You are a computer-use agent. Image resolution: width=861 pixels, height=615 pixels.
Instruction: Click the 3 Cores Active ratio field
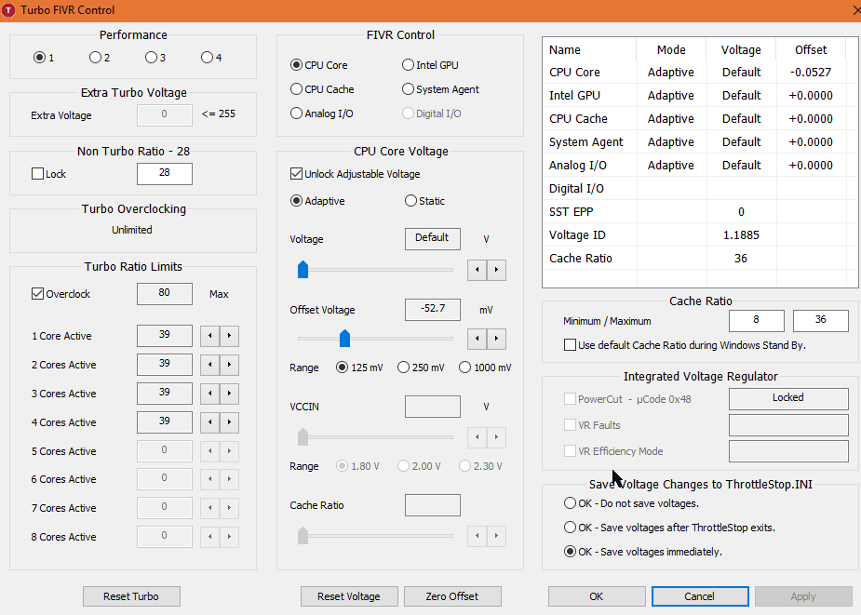165,394
